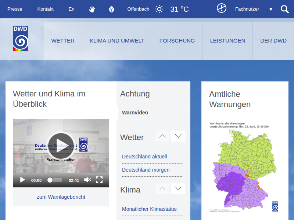Open the sign language (hand) icon page
Screen dimensions: 294x220
pos(92,9)
